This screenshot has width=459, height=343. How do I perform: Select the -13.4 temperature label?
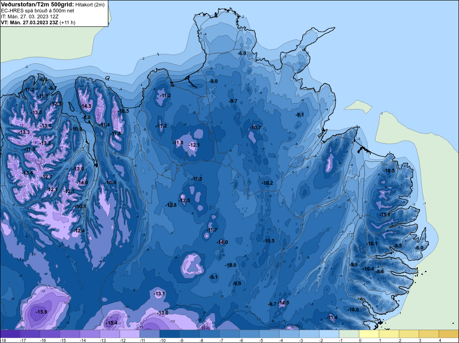[x=27, y=173]
